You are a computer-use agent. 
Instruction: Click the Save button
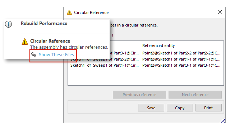151,108
